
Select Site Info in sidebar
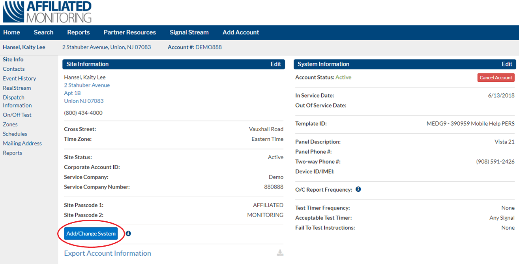(13, 59)
